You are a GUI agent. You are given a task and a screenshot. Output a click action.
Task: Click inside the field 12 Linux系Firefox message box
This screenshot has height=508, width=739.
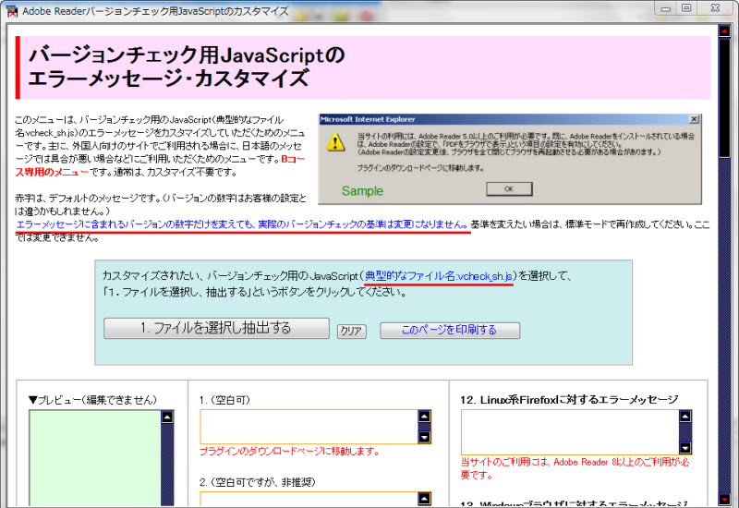pos(570,432)
